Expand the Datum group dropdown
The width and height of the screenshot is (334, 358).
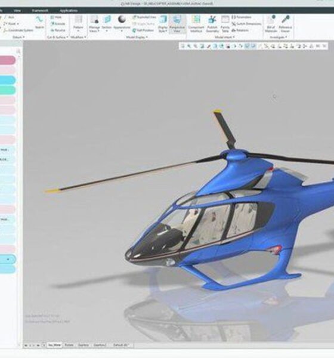[x=18, y=37]
